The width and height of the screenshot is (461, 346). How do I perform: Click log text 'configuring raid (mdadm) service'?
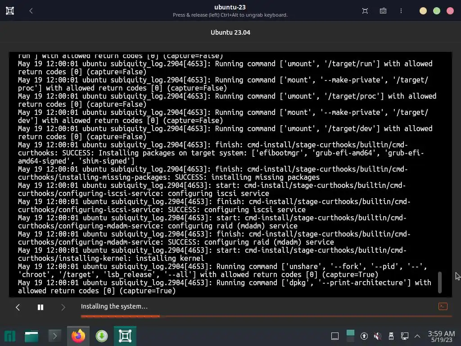(233, 226)
